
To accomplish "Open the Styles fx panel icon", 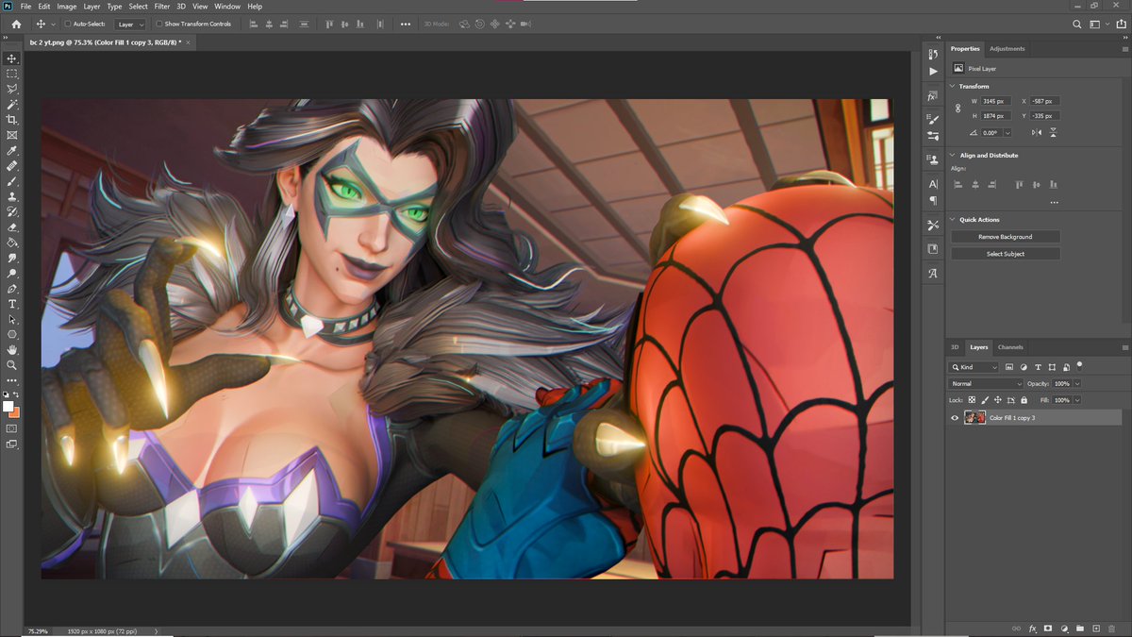I will pyautogui.click(x=933, y=96).
